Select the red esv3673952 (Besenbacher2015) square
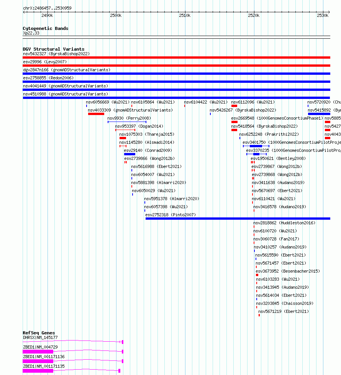This screenshot has width=341, height=375. pos(257,275)
